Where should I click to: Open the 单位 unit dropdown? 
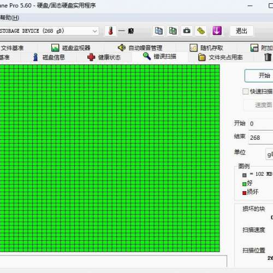tap(269, 155)
